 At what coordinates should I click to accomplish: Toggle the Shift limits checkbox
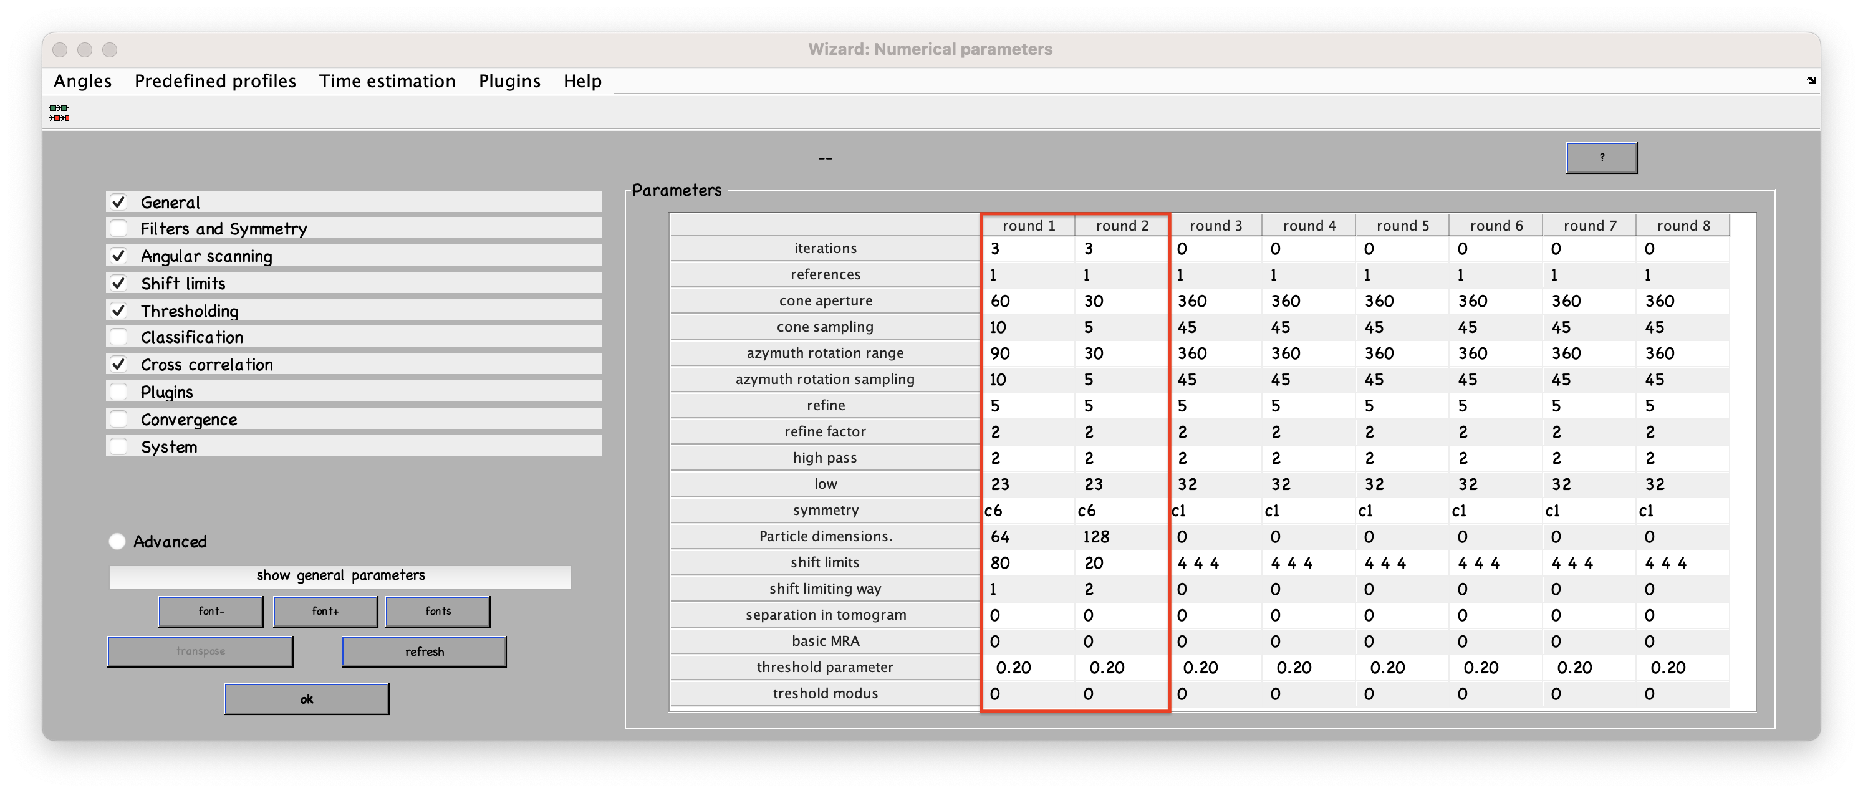[x=118, y=282]
